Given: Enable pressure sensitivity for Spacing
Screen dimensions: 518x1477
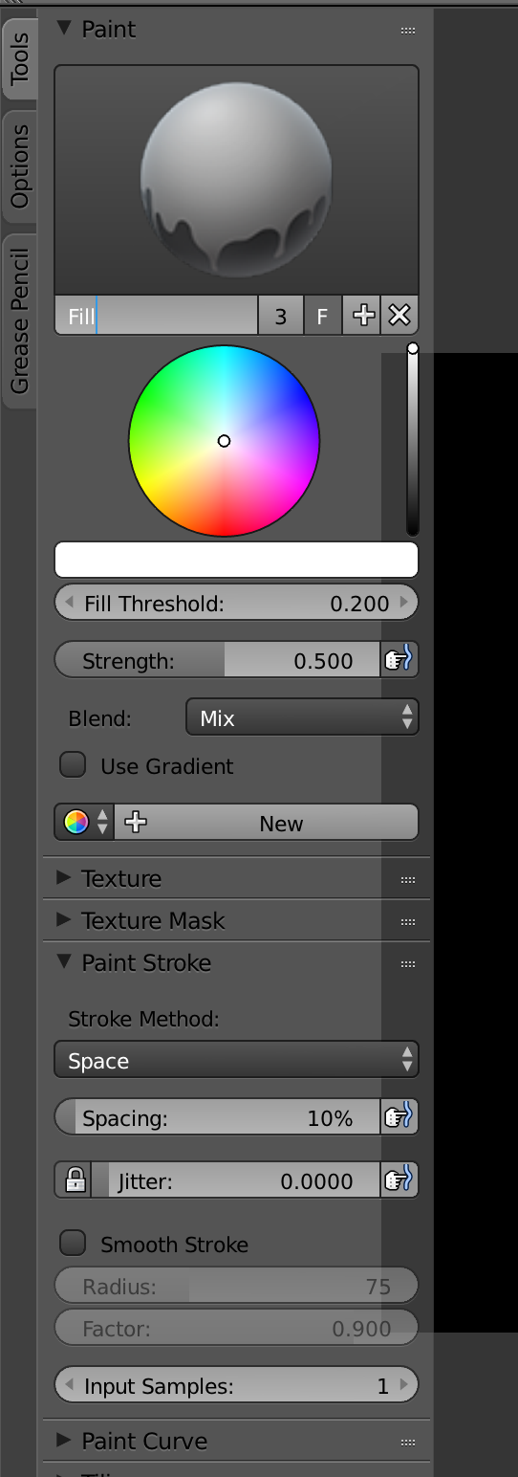Looking at the screenshot, I should point(399,1117).
